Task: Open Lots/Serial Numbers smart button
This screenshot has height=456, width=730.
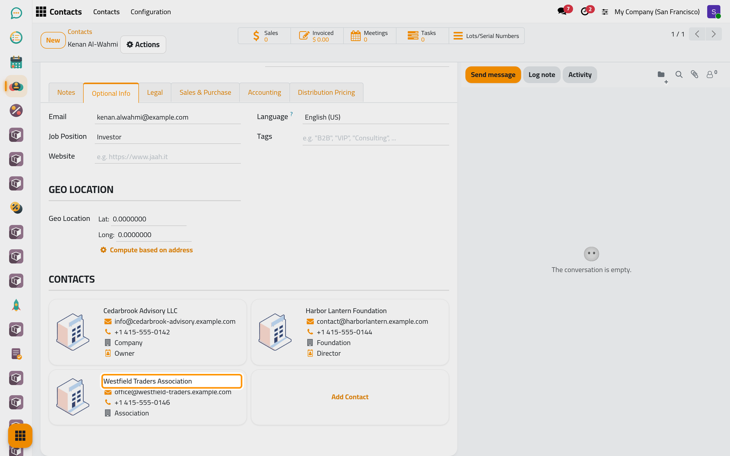Action: click(x=487, y=36)
